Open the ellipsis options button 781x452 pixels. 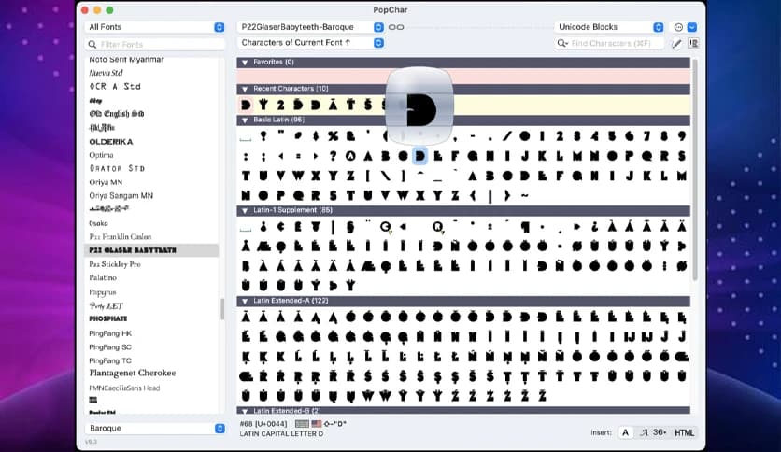coord(678,27)
